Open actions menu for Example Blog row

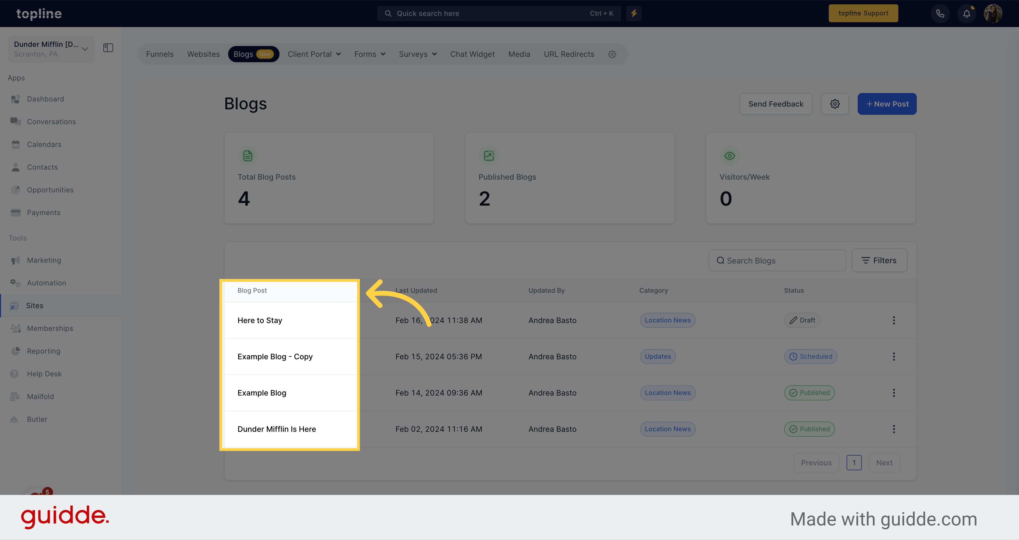894,393
